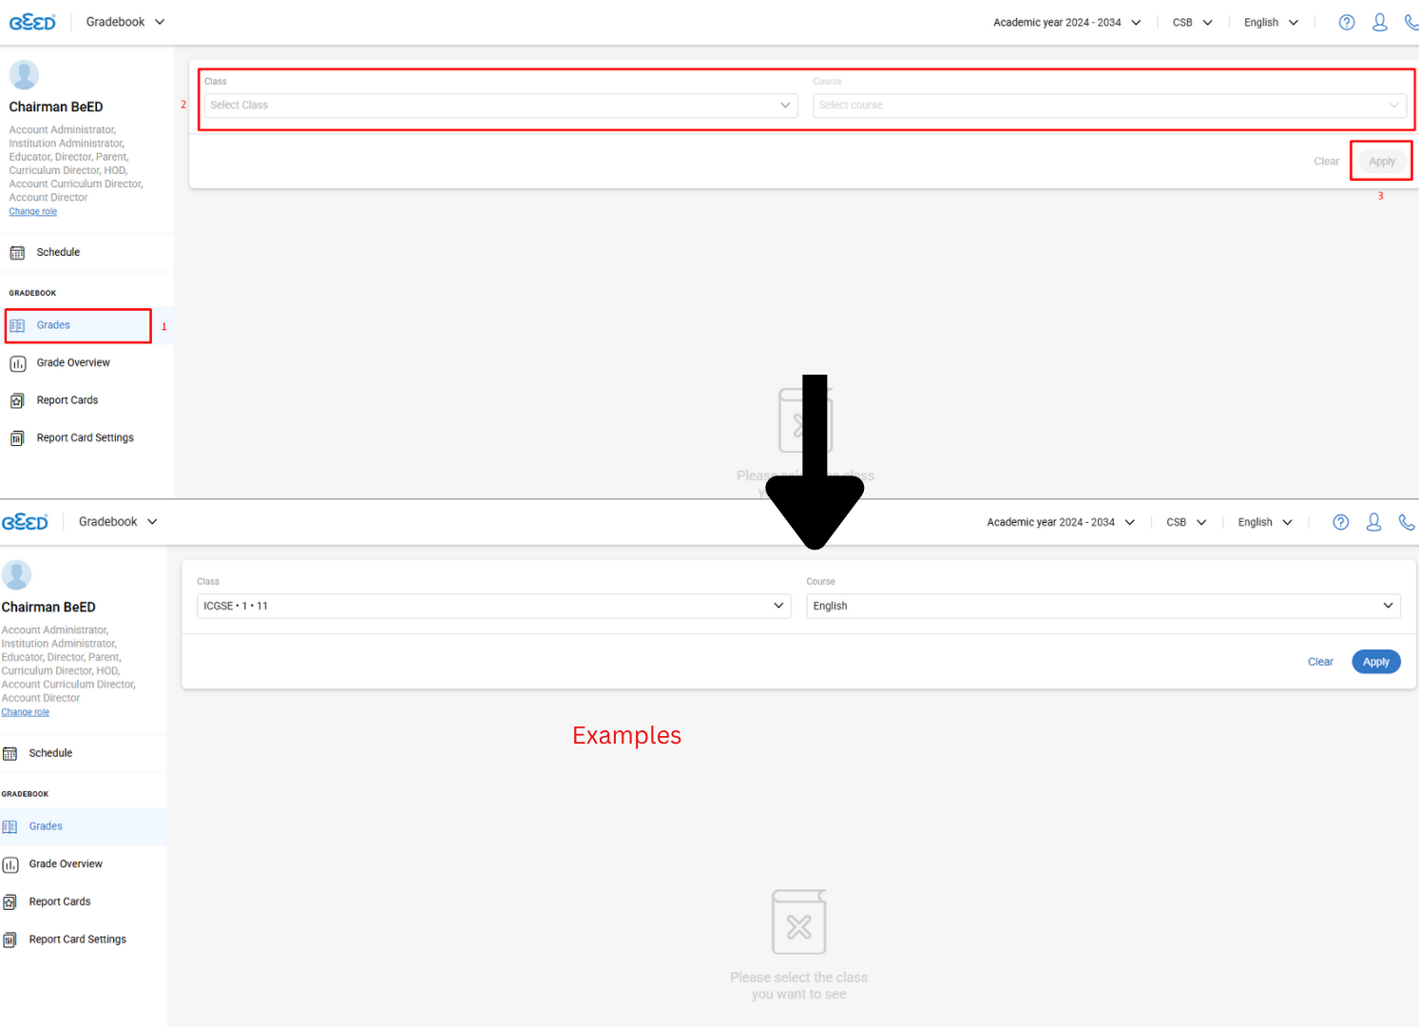Expand Course dropdown set to English
The width and height of the screenshot is (1419, 1027).
[x=1103, y=606]
